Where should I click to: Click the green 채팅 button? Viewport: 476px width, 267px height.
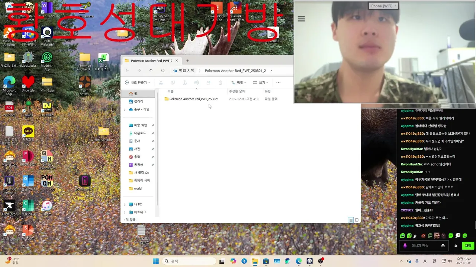click(468, 245)
